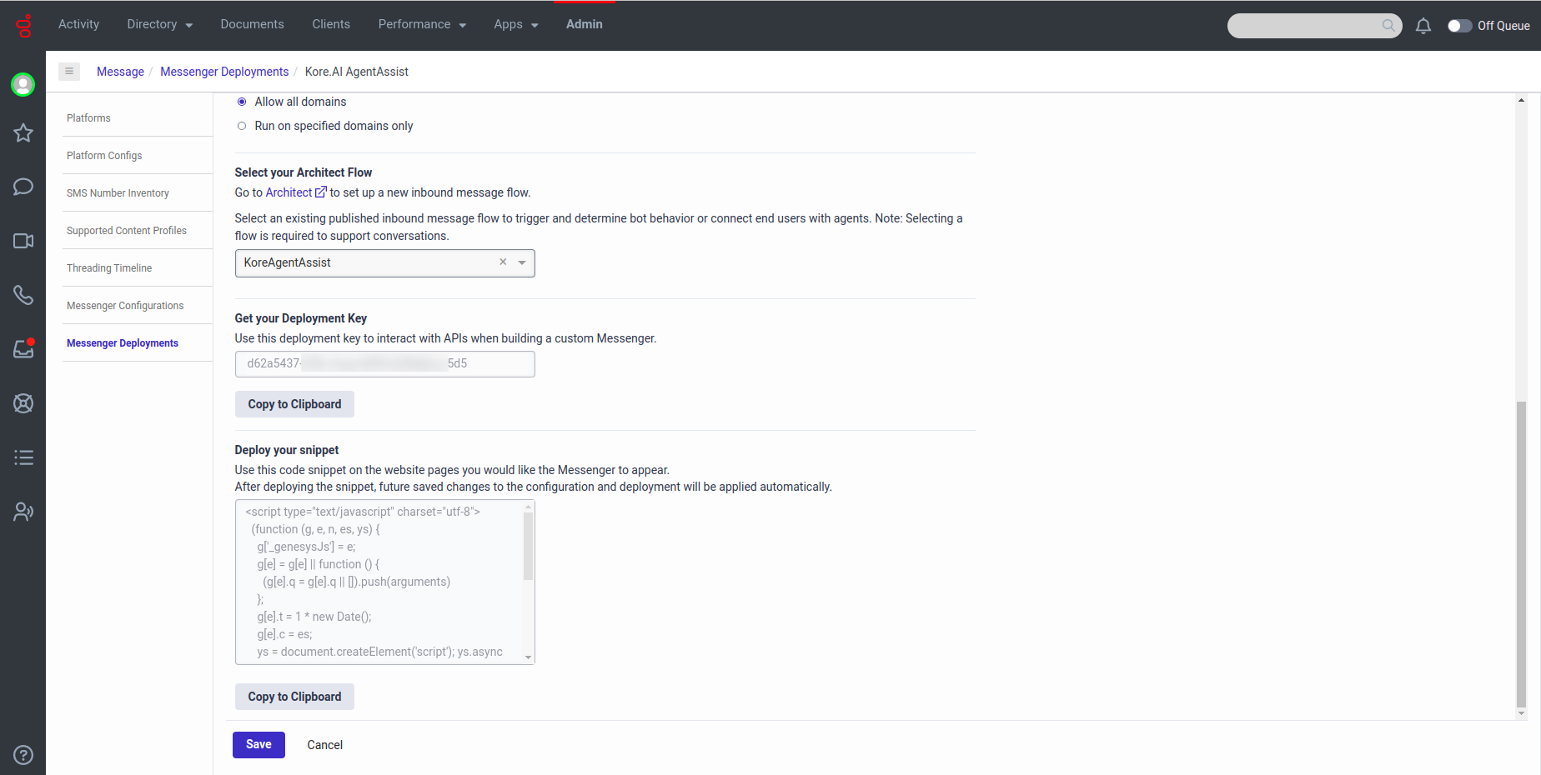Expand the KoreAgentAssist flow dropdown arrow
The width and height of the screenshot is (1541, 775).
[x=522, y=262]
